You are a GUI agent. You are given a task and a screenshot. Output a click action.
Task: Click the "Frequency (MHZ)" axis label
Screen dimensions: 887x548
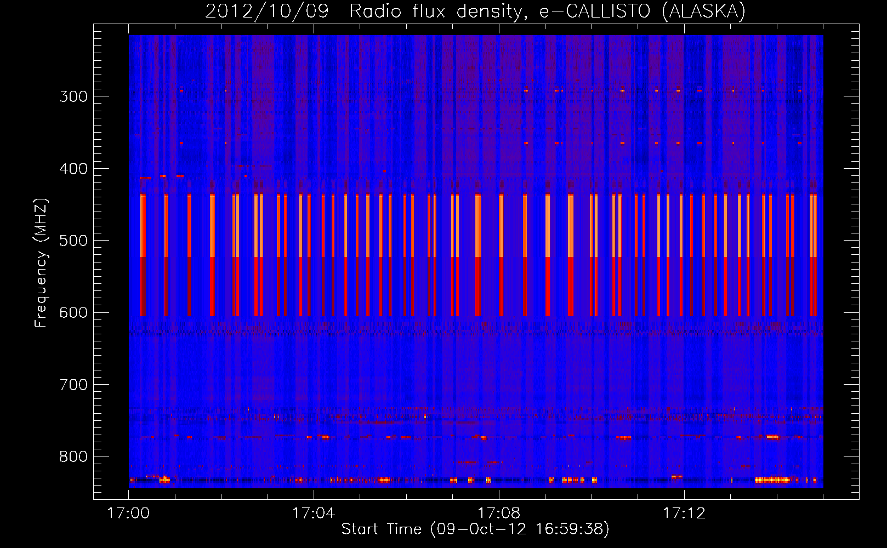tap(41, 263)
